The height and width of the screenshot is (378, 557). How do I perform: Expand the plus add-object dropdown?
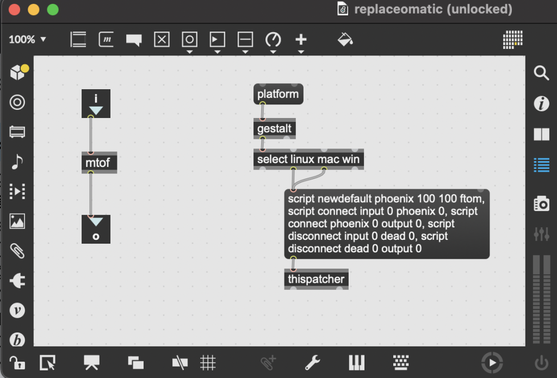click(301, 52)
